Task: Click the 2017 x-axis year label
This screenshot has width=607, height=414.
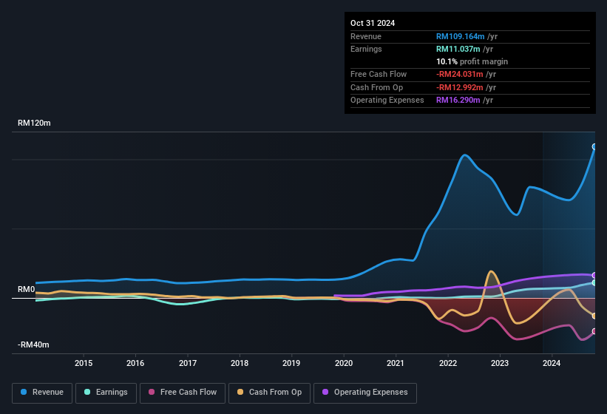Action: (x=187, y=363)
